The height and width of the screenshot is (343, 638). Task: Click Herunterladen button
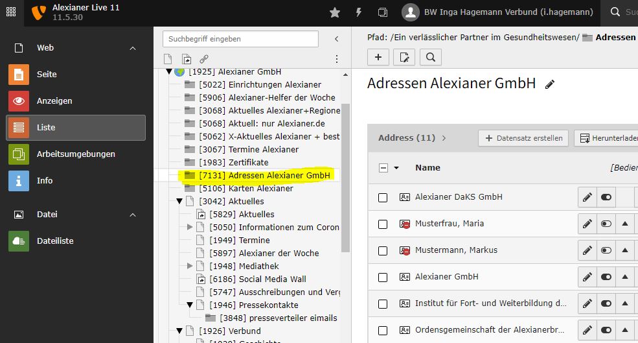coord(608,138)
